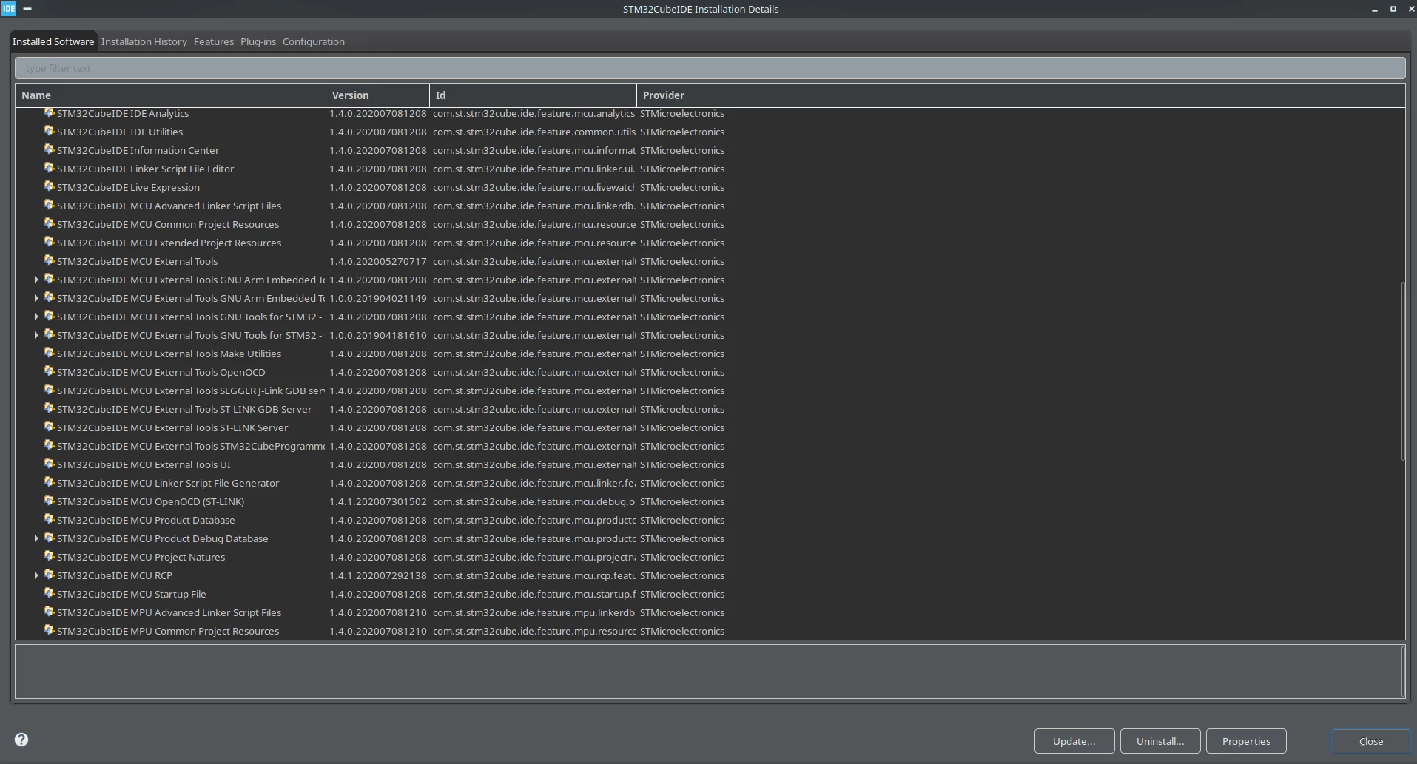
Task: Click the External Tools ST-LINK Server icon
Action: pyautogui.click(x=50, y=427)
